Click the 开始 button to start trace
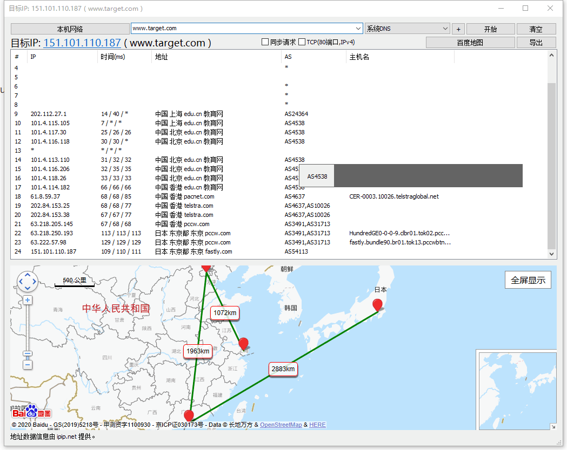 pos(491,29)
